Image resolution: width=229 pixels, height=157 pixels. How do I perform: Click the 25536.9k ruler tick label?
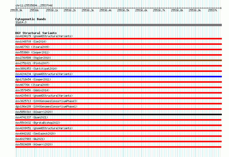coord(195,10)
